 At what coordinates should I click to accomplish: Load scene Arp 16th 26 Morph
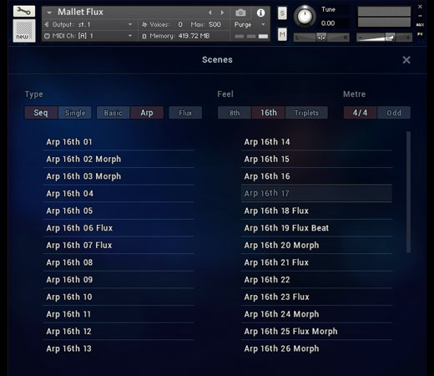(x=316, y=349)
